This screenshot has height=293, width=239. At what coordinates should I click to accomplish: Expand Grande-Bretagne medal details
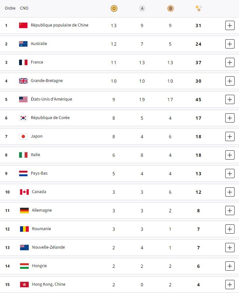click(230, 81)
